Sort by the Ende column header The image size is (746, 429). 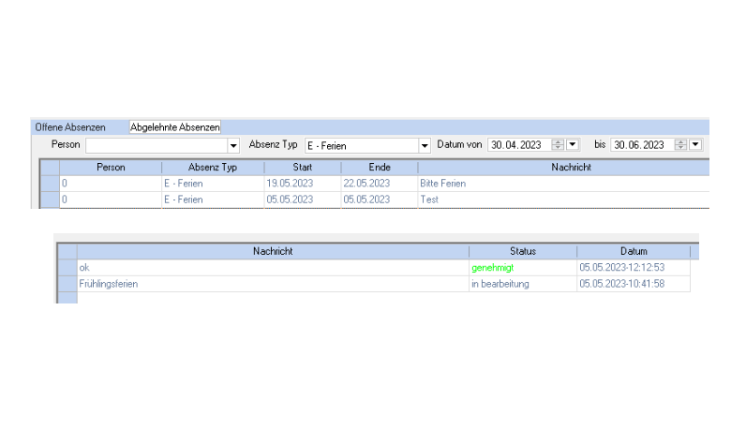coord(379,168)
